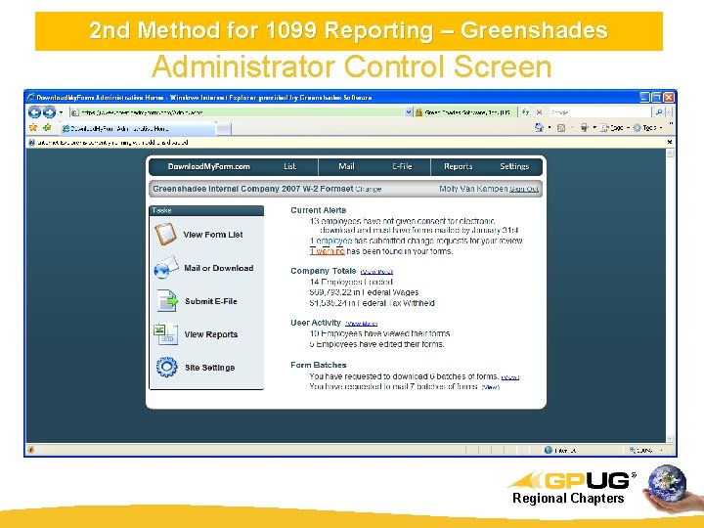This screenshot has height=528, width=704.
Task: Click DownloadMyForm.com in navigation bar
Action: (x=209, y=166)
